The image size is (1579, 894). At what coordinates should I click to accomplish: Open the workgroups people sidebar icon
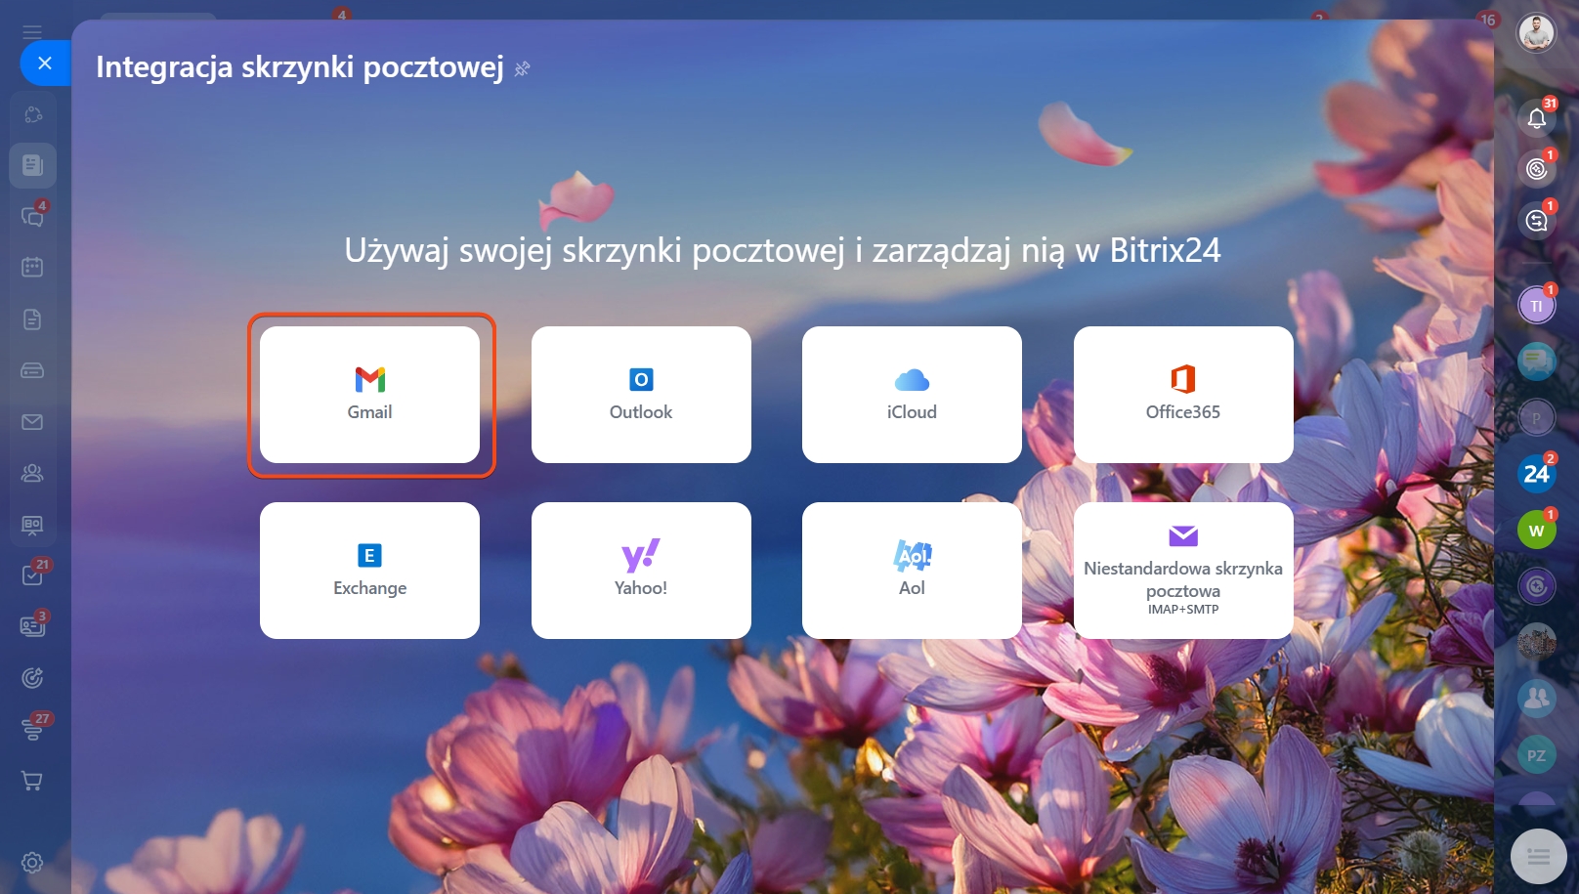pos(32,473)
